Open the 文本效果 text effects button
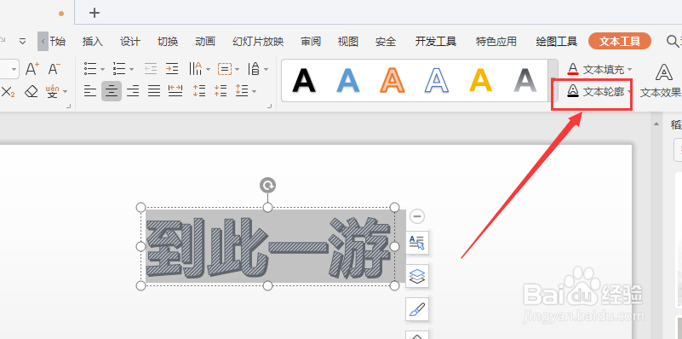 click(x=662, y=81)
